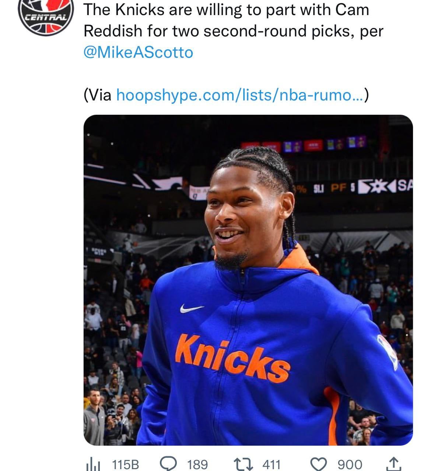The image size is (431, 471).
Task: Open the @MikeAScotto mention
Action: (138, 52)
